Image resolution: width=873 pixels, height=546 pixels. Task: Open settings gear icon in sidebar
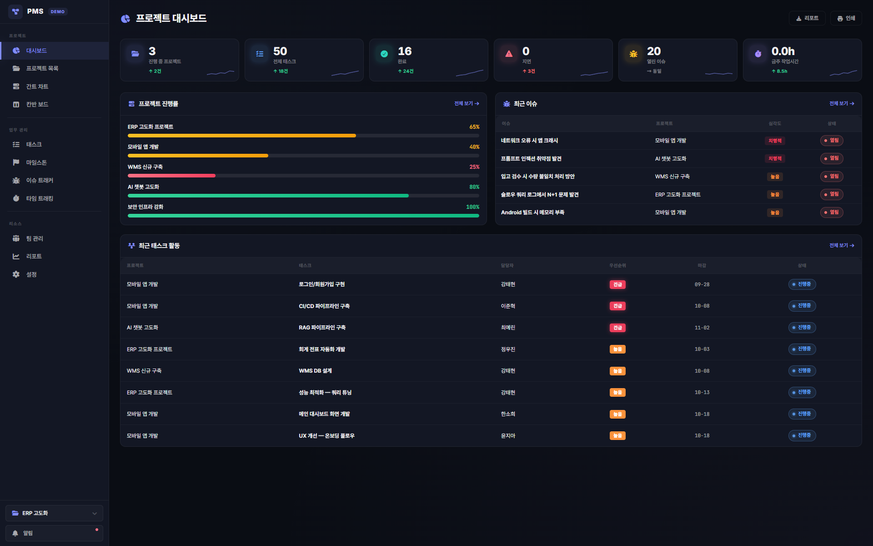(x=16, y=274)
